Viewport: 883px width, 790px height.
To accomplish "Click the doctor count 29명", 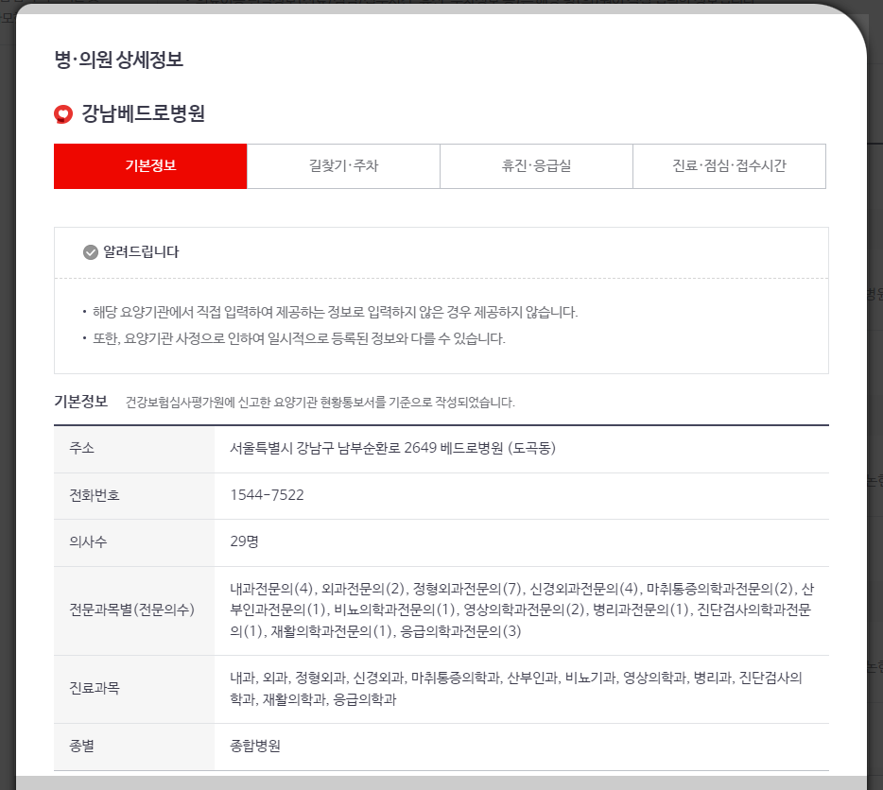I will pos(244,541).
